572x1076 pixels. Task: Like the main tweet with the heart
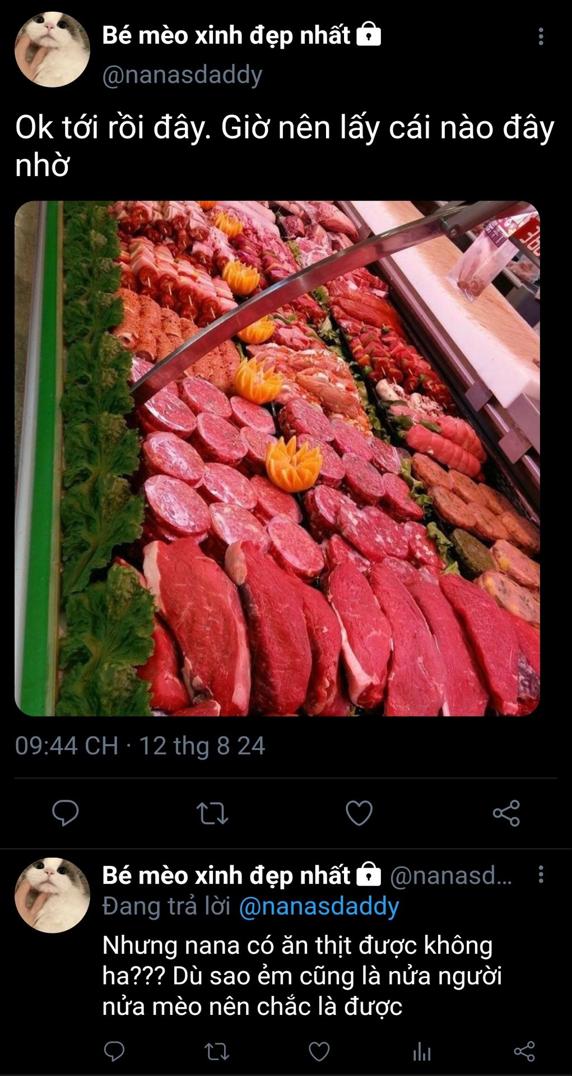click(359, 813)
